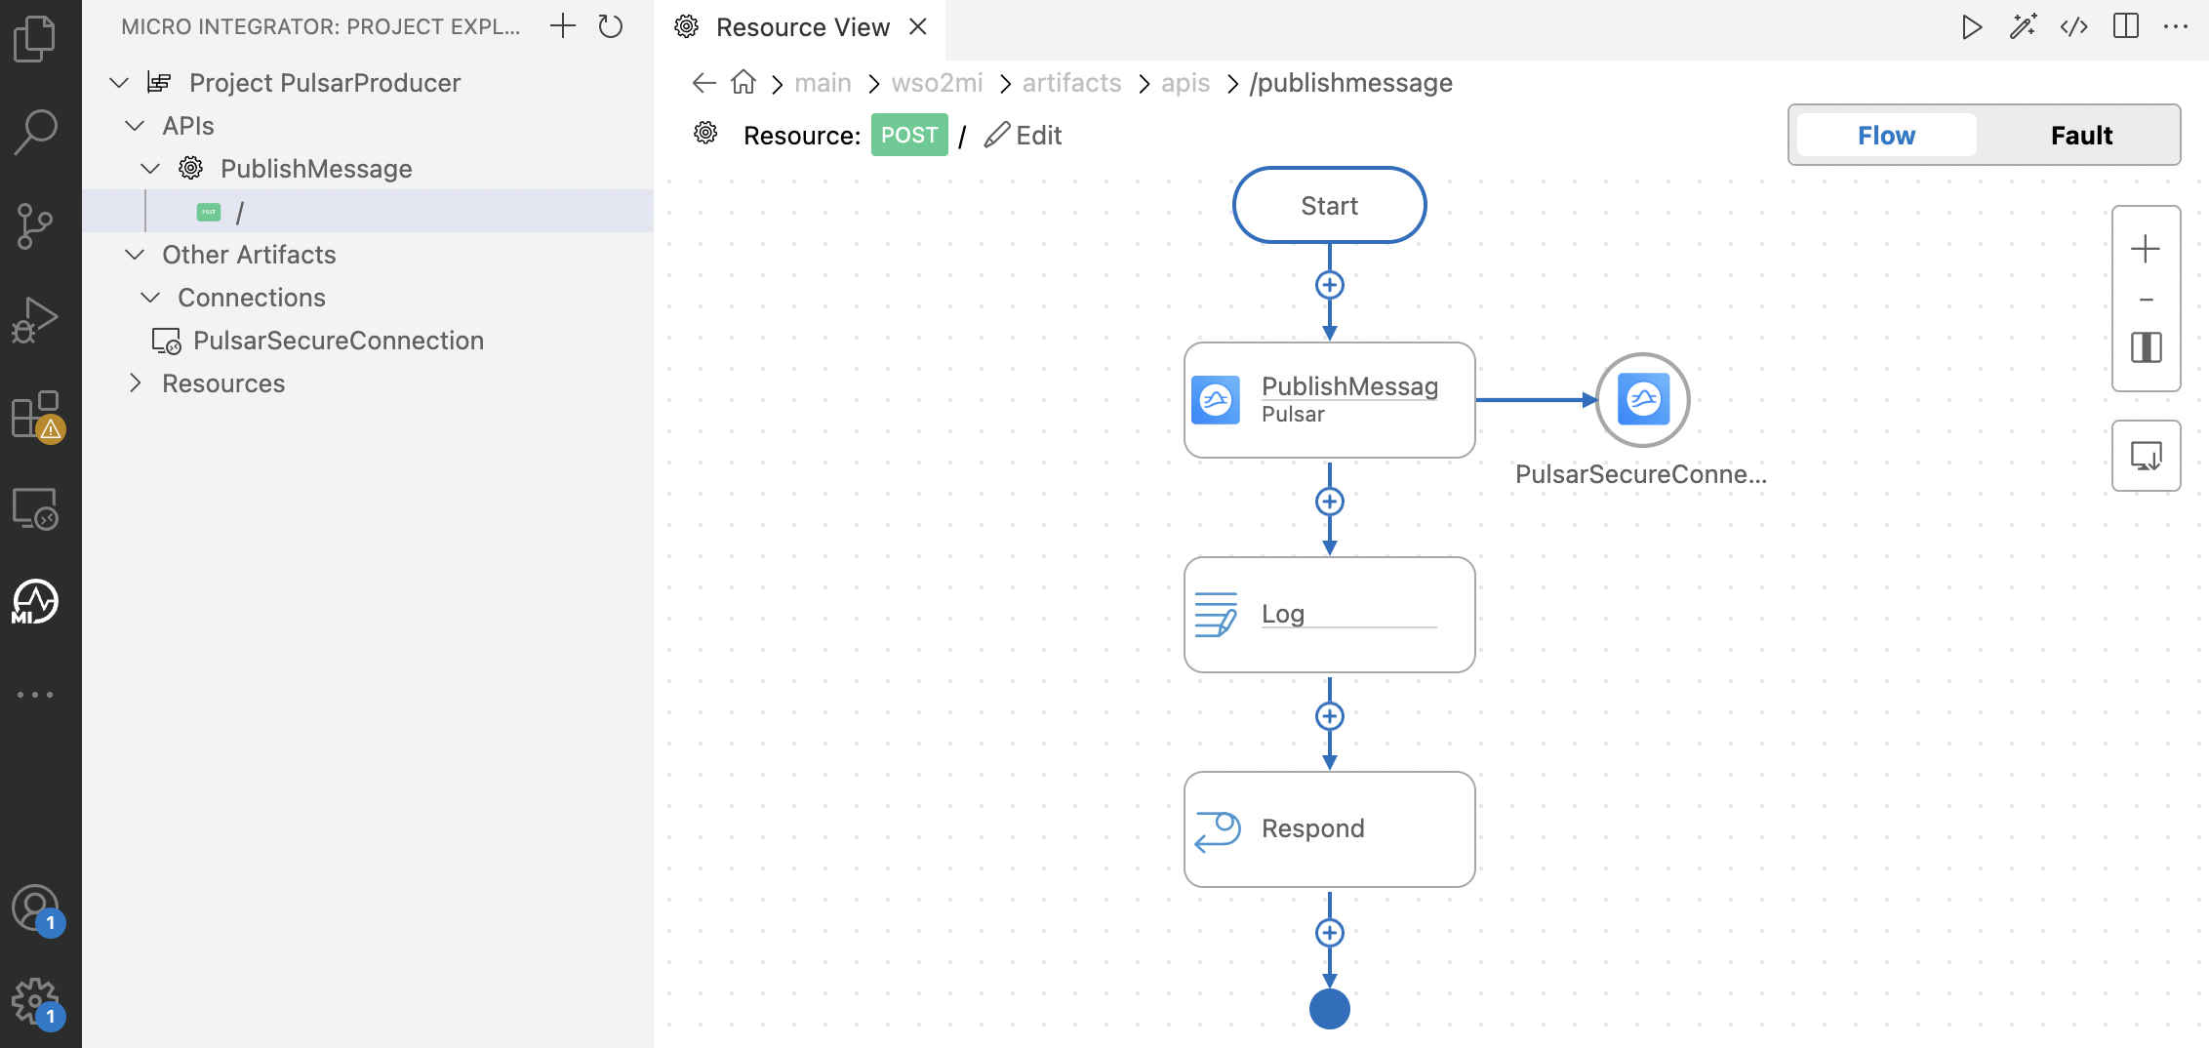Open the Accounts menu icon

pyautogui.click(x=37, y=909)
